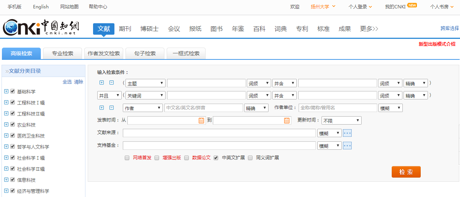Switch to the 句子检索 tab
460x197 pixels.
[145, 53]
